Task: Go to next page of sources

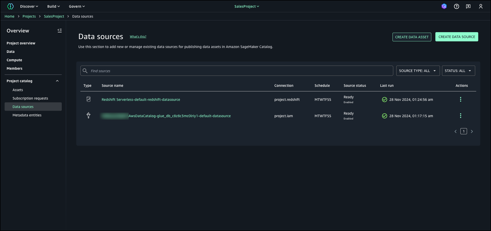Action: click(472, 131)
